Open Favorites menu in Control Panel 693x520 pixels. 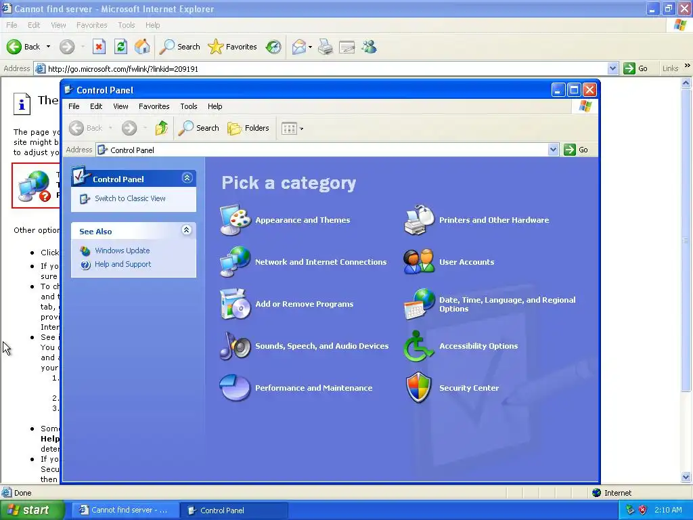click(x=154, y=106)
